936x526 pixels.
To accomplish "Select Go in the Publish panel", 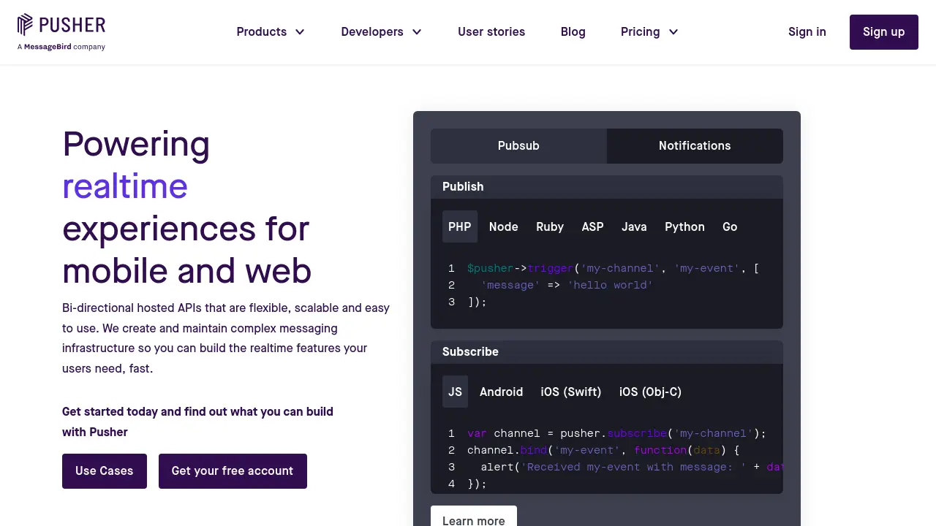I will [x=729, y=226].
